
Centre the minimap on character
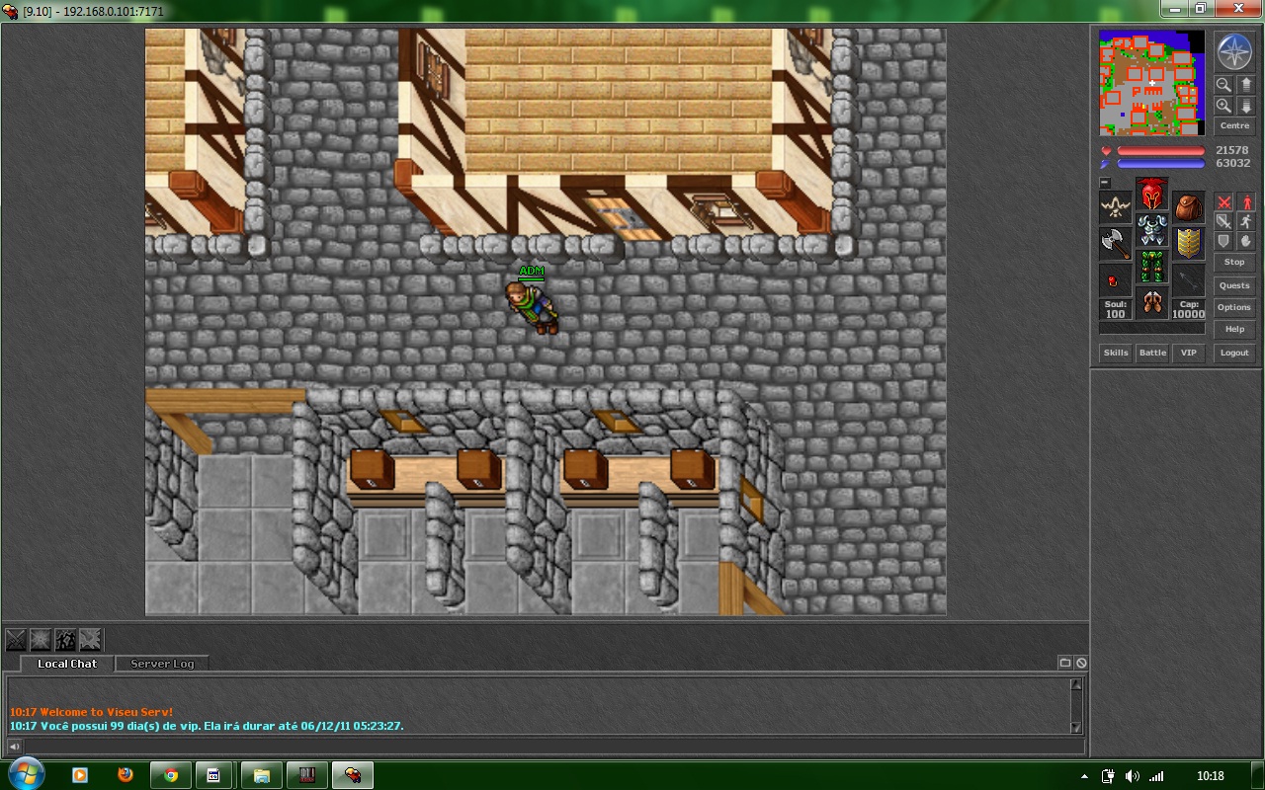click(1234, 126)
